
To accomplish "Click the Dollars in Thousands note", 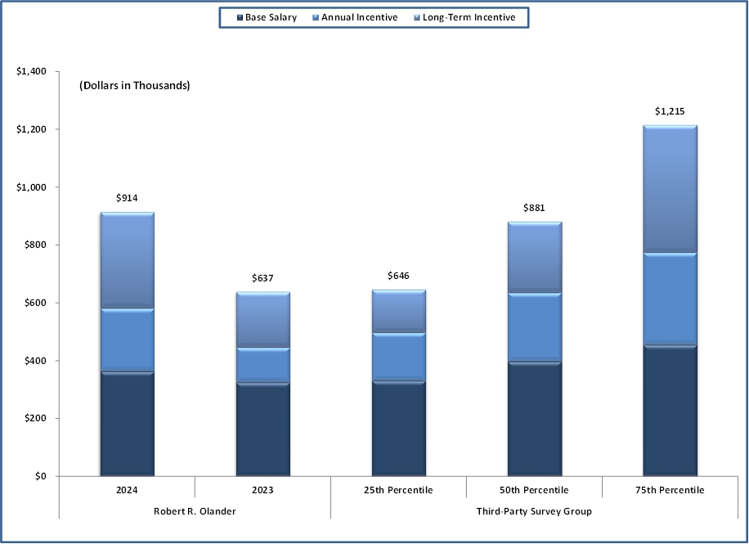I will [135, 86].
